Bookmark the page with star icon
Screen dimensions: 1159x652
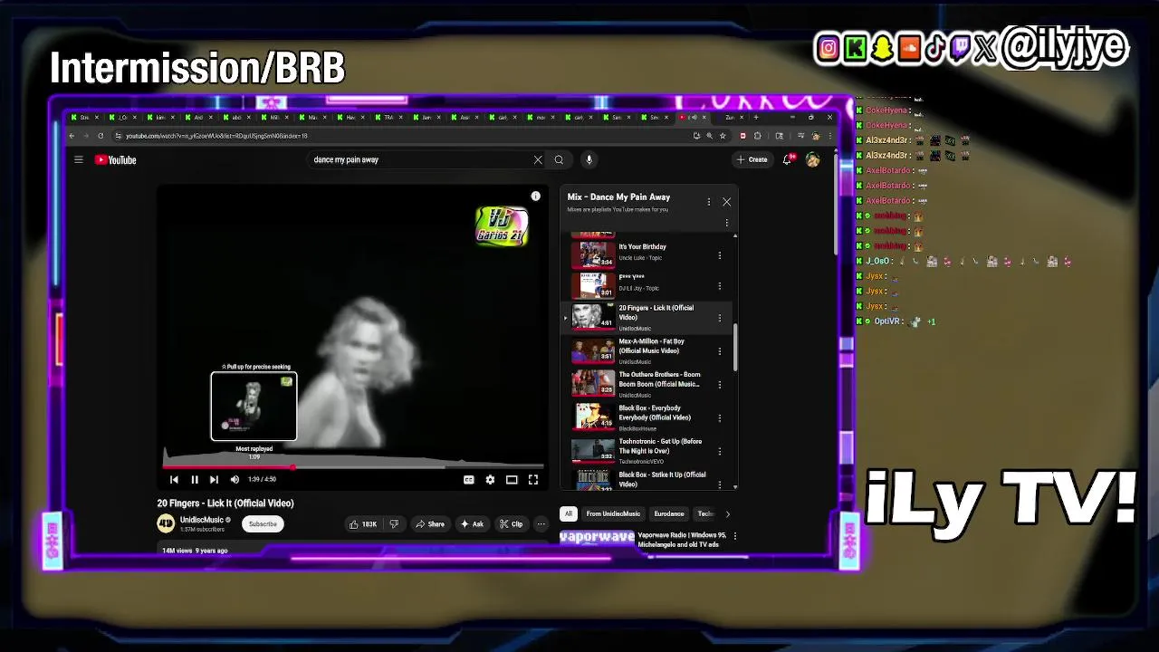[x=723, y=136]
